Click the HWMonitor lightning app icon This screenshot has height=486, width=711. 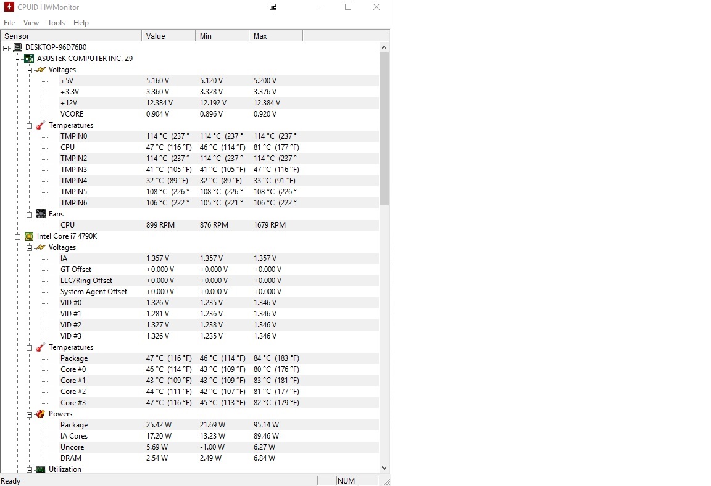click(x=9, y=7)
